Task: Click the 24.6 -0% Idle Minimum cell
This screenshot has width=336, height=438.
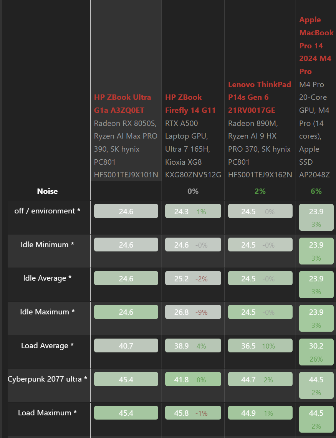Action: pos(193,245)
